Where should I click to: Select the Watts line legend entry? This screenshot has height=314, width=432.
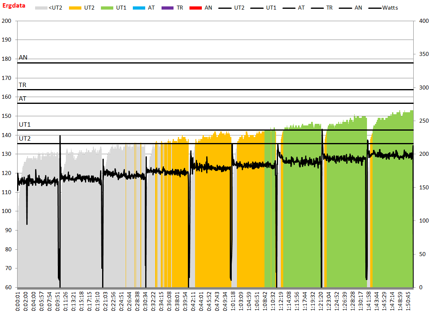point(389,8)
